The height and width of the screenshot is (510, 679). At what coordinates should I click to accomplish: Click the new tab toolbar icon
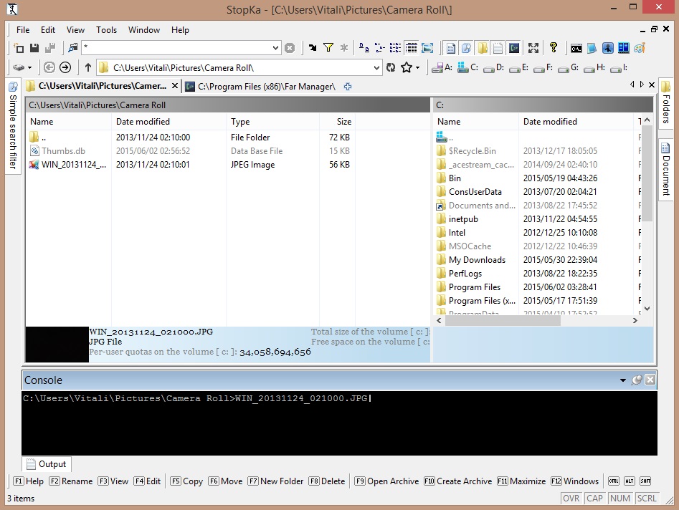pyautogui.click(x=19, y=47)
